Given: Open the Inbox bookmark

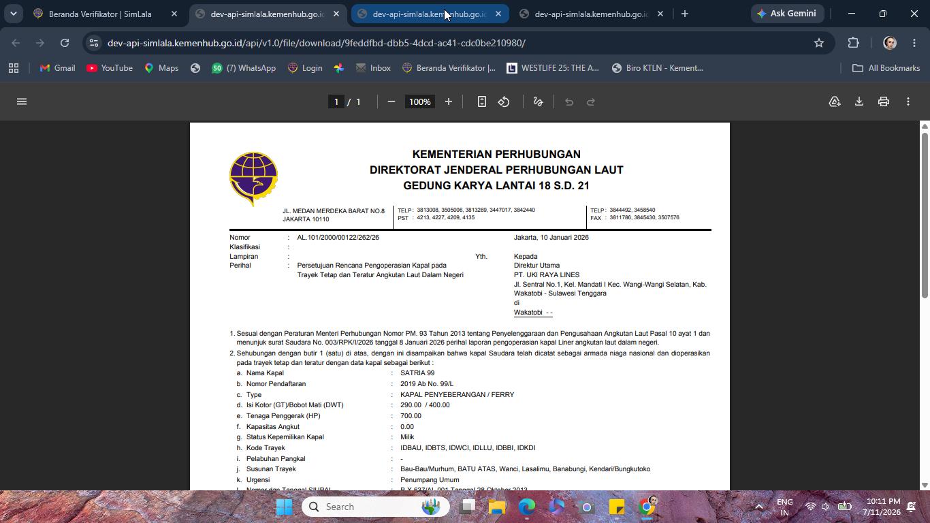Looking at the screenshot, I should (x=373, y=68).
